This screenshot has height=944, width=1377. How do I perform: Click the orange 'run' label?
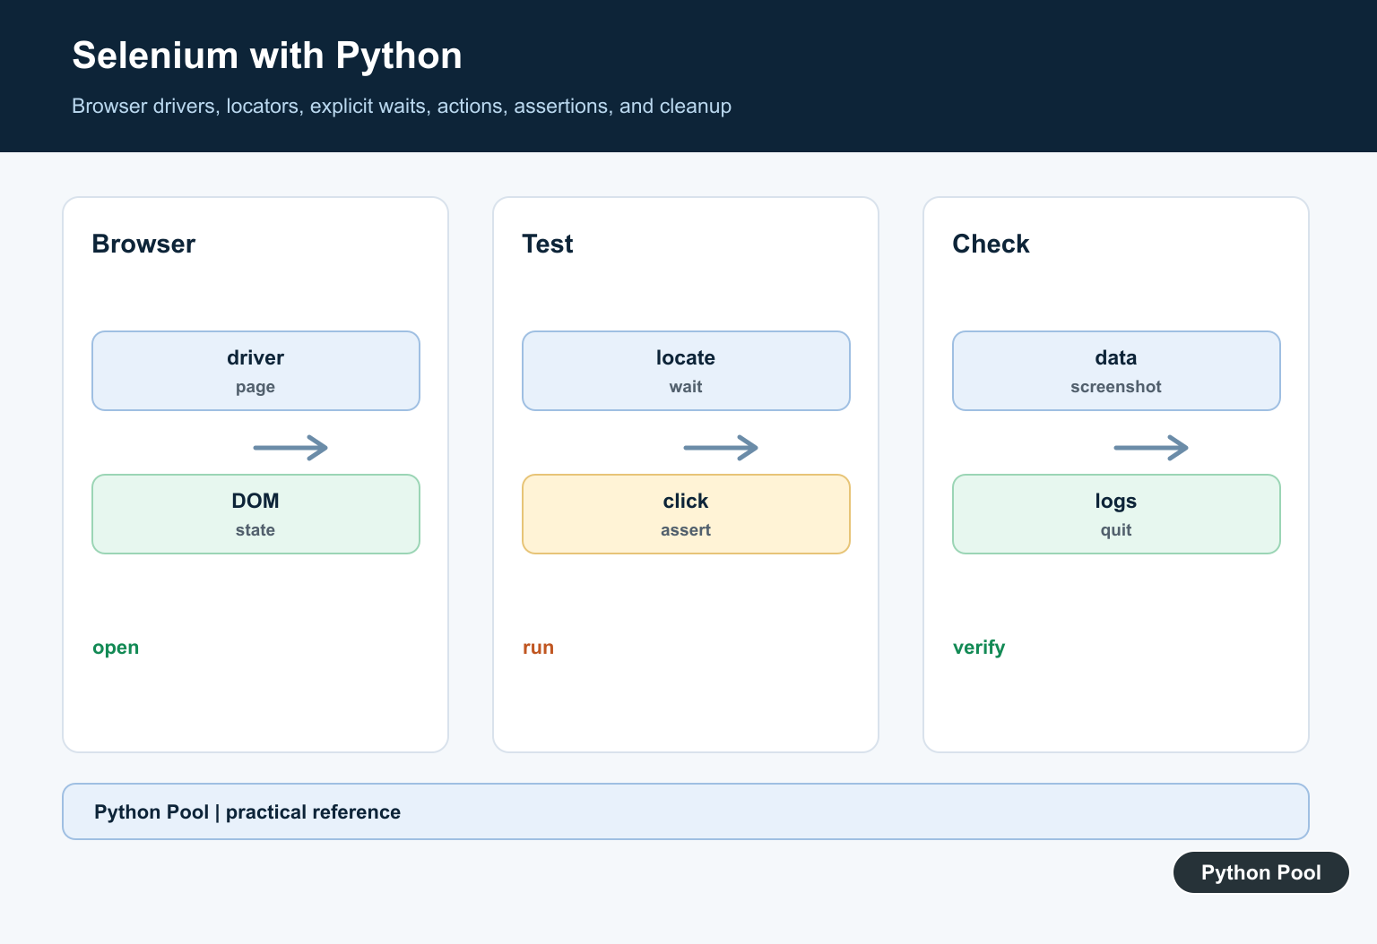538,648
